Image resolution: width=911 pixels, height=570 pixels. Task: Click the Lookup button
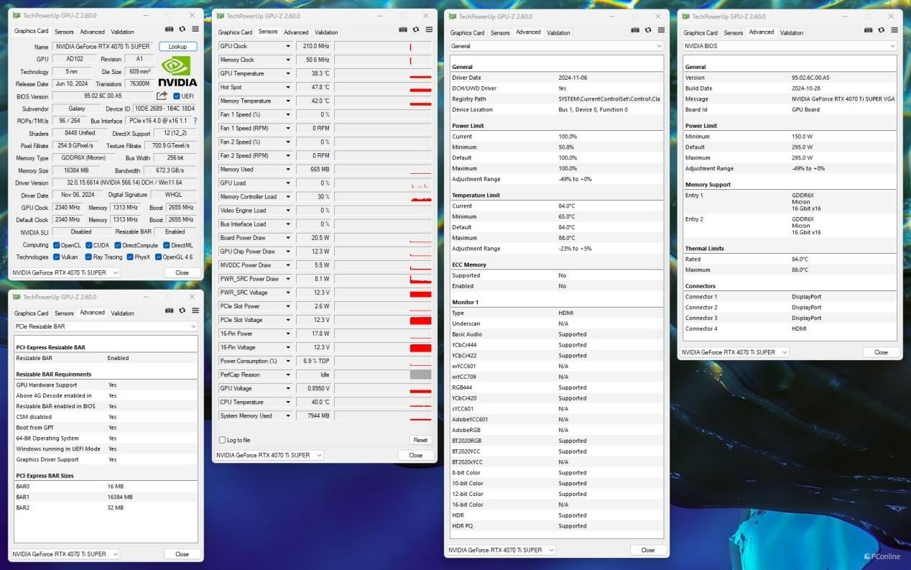pos(177,47)
